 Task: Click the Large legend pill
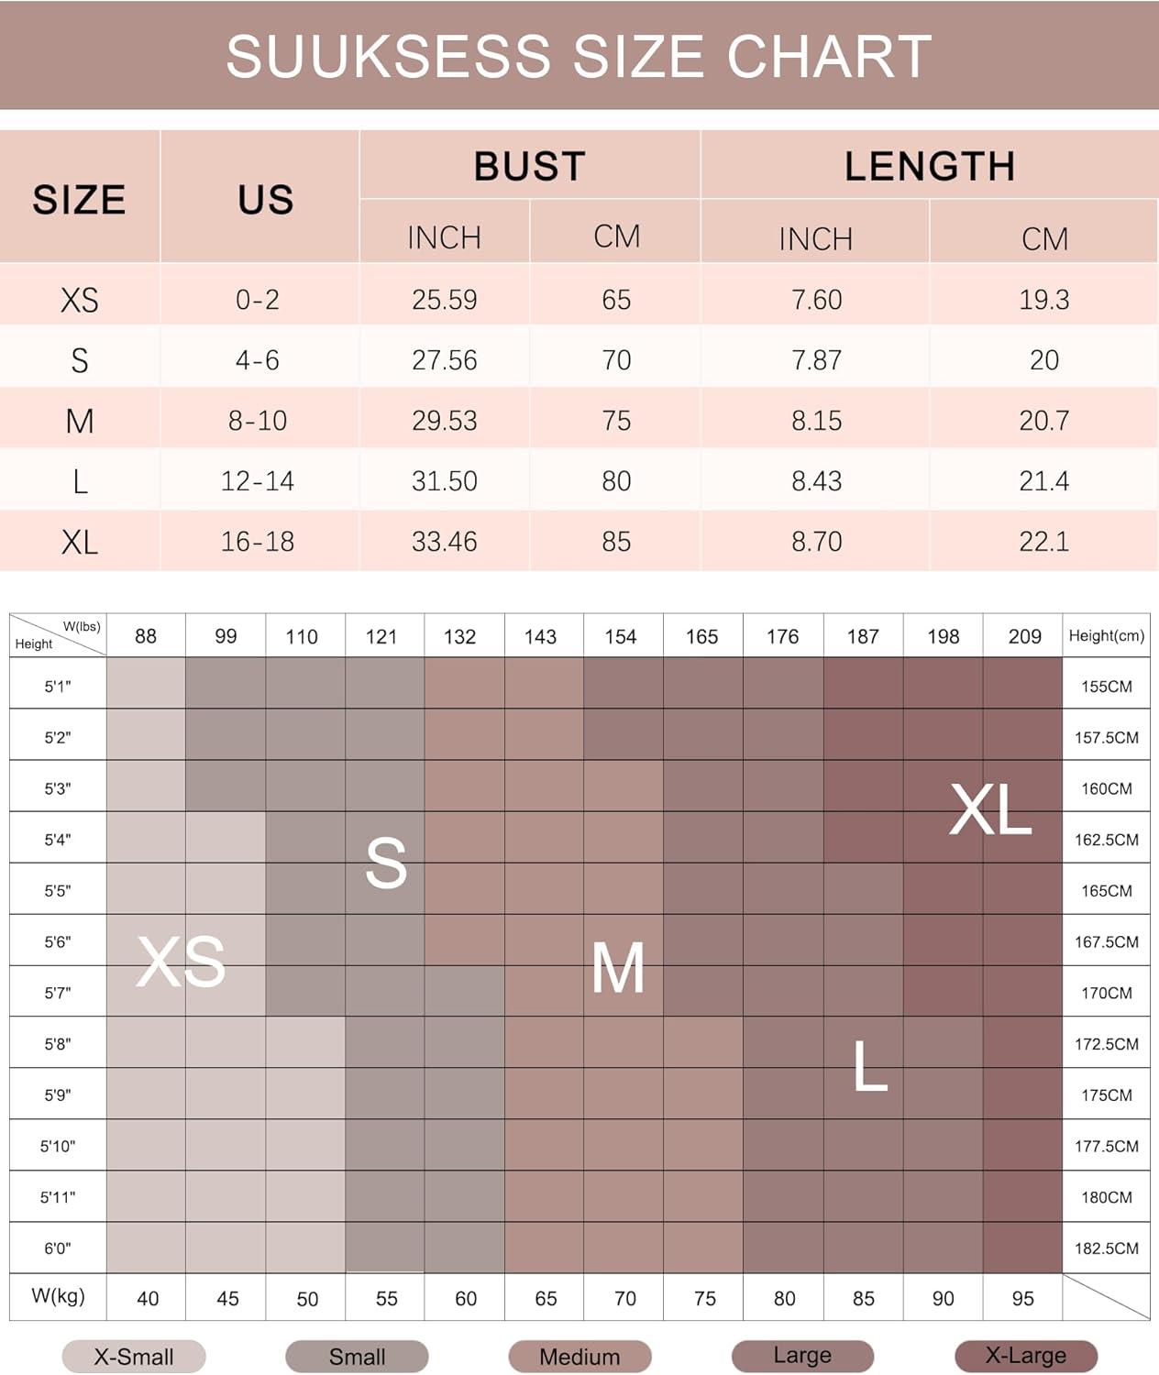tap(802, 1356)
